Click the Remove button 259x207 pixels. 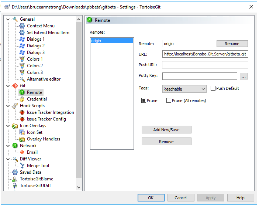(166, 142)
